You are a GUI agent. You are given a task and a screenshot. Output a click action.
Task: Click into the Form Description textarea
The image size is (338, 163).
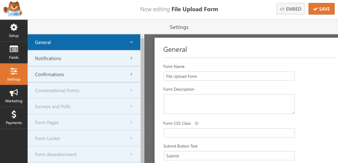tap(229, 104)
